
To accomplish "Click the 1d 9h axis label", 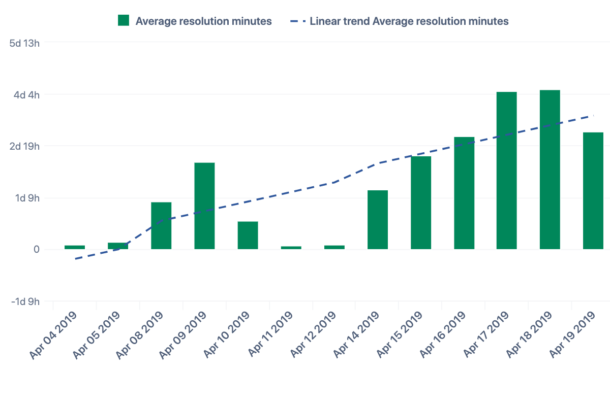I will pos(26,198).
